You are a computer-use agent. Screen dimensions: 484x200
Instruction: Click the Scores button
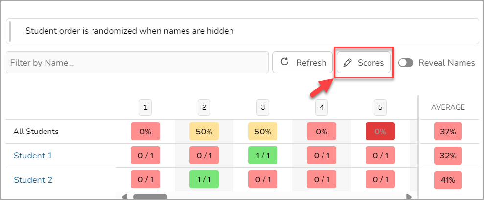(x=364, y=63)
